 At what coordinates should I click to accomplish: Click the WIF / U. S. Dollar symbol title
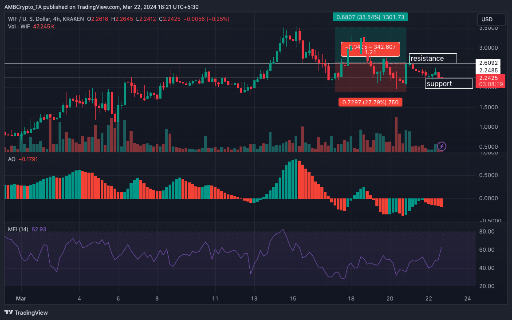click(x=46, y=19)
